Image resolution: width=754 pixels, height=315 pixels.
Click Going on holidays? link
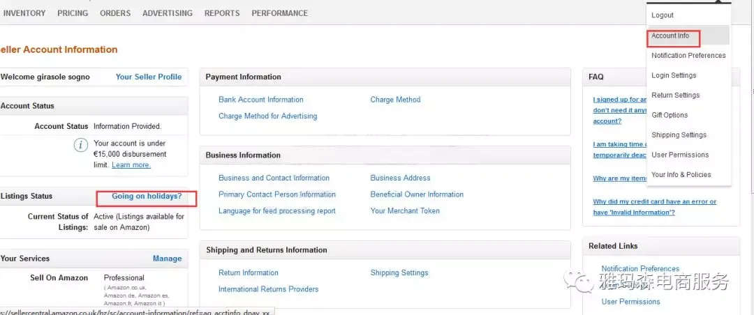(147, 196)
